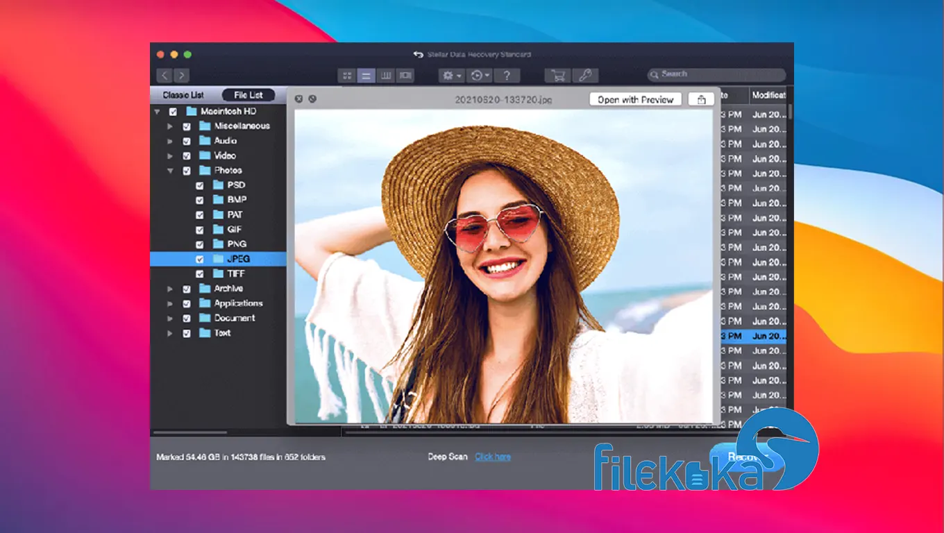Select the TIFF tree item label
The image size is (944, 533).
(x=236, y=274)
